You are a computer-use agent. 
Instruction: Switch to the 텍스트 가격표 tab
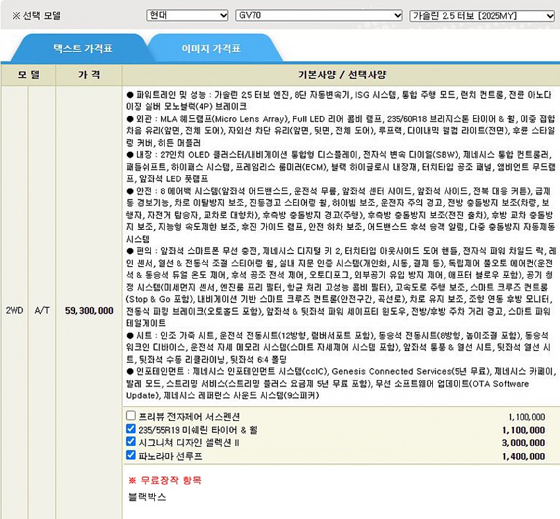point(82,49)
